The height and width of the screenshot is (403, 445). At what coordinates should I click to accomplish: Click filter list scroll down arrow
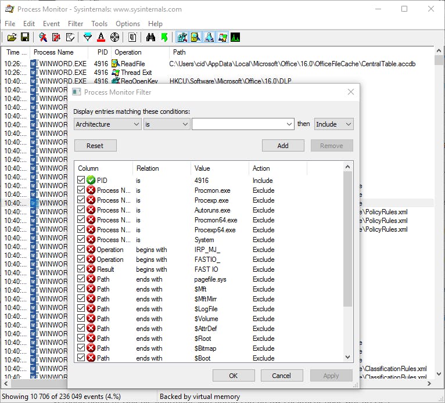(347, 357)
